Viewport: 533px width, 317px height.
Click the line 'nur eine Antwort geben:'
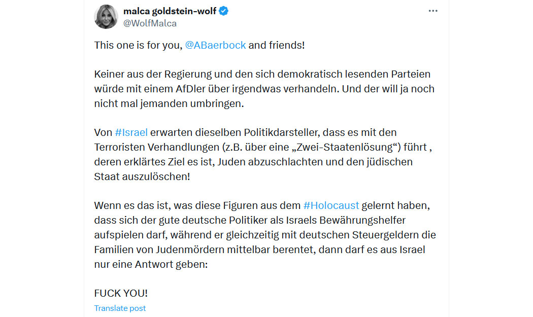click(151, 264)
